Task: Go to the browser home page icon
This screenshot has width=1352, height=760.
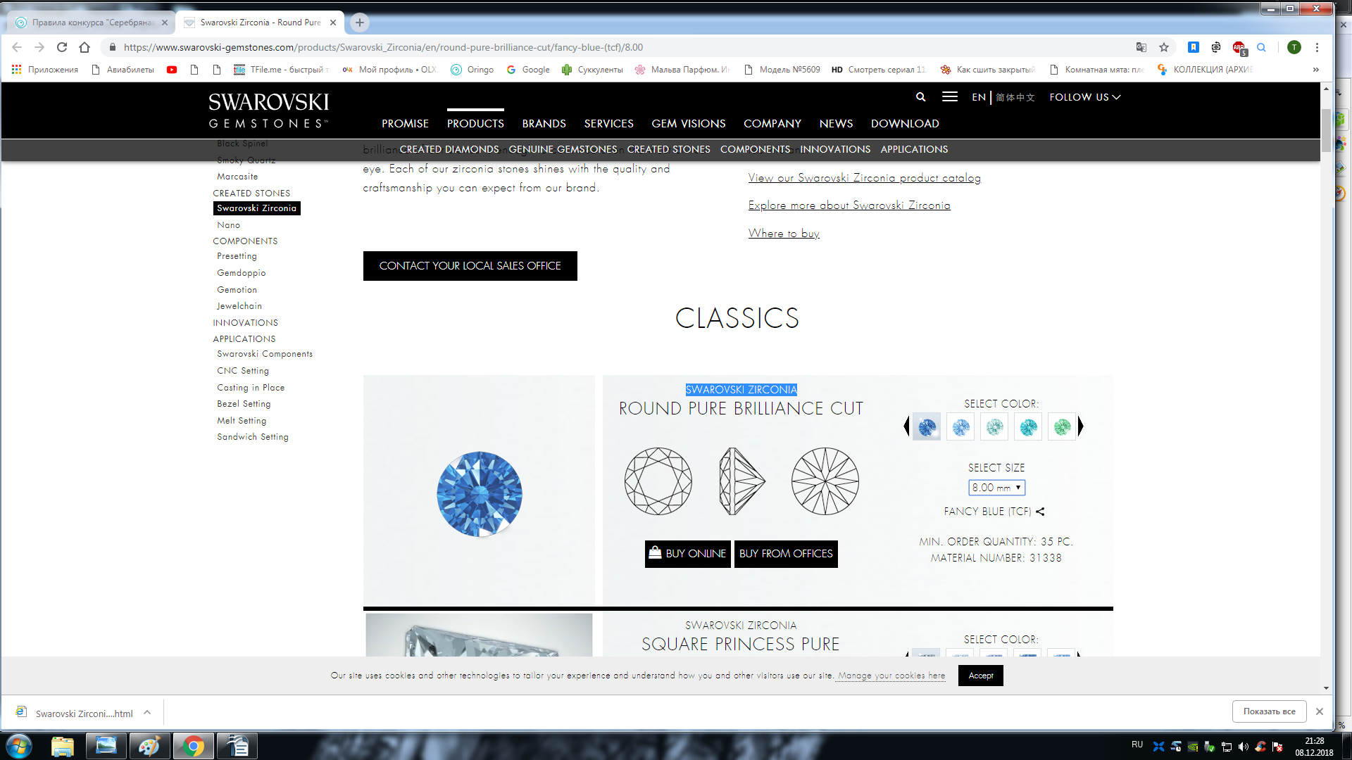Action: 84,47
